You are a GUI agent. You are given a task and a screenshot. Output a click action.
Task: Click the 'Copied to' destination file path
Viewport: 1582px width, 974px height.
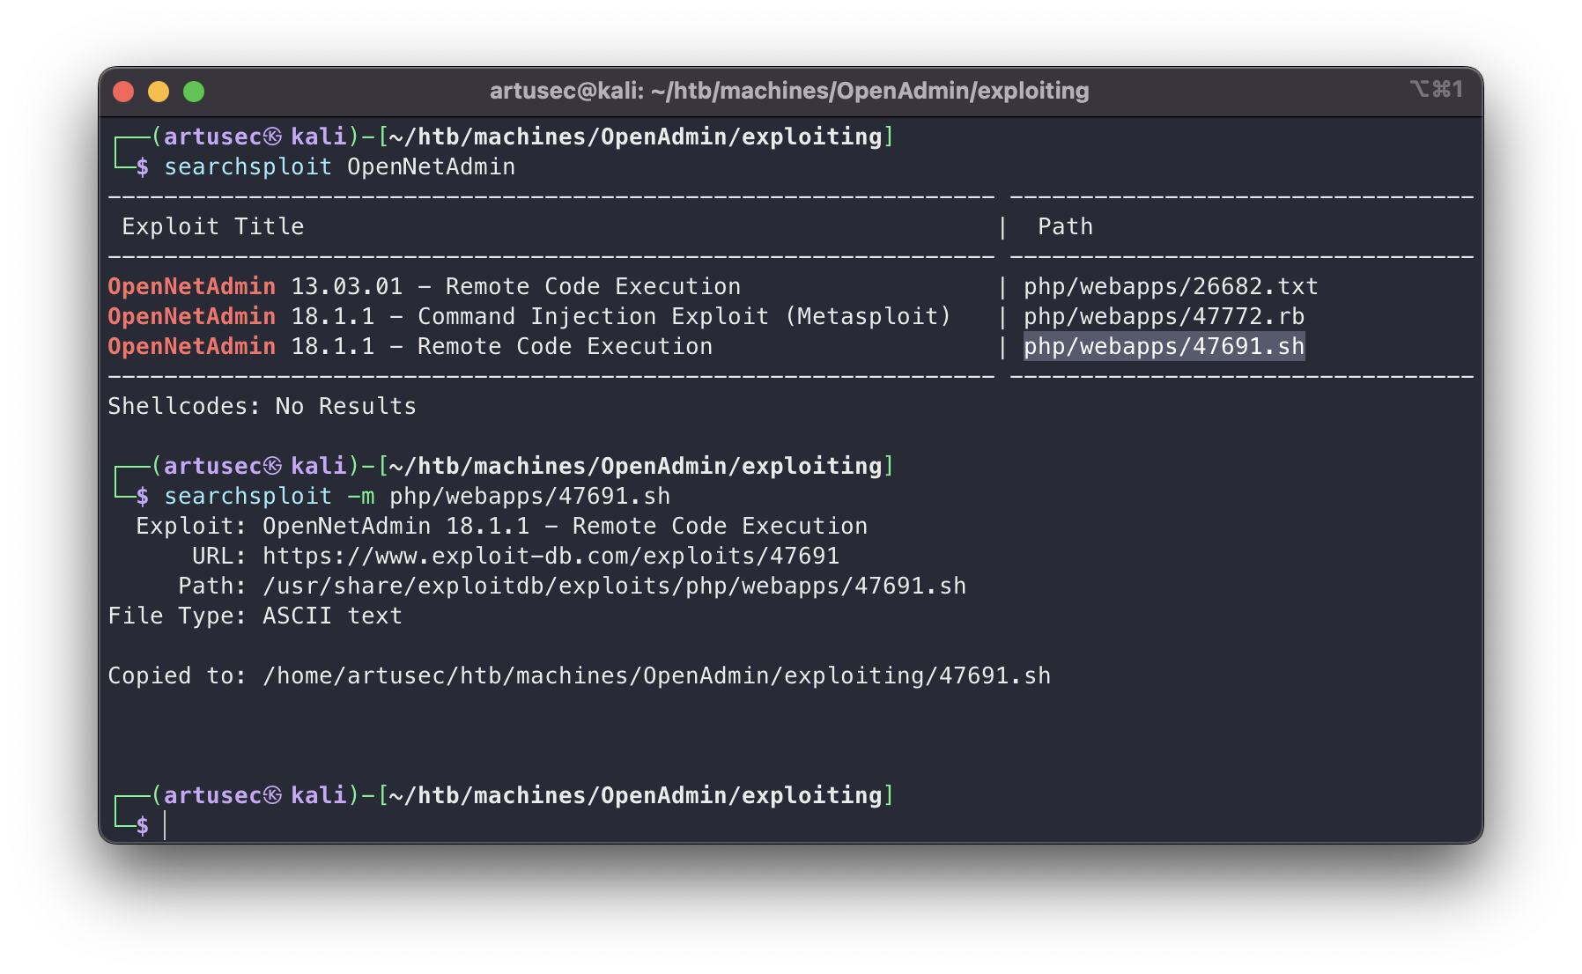coord(656,675)
